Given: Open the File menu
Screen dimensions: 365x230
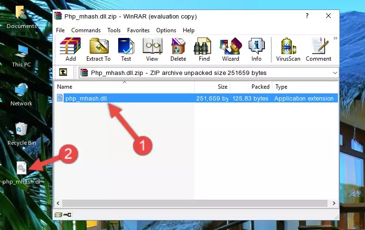Looking at the screenshot, I should (x=60, y=30).
